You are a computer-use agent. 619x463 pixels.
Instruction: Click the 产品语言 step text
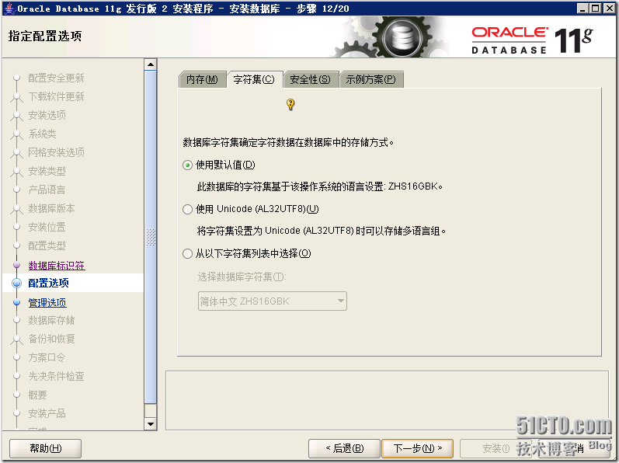47,190
